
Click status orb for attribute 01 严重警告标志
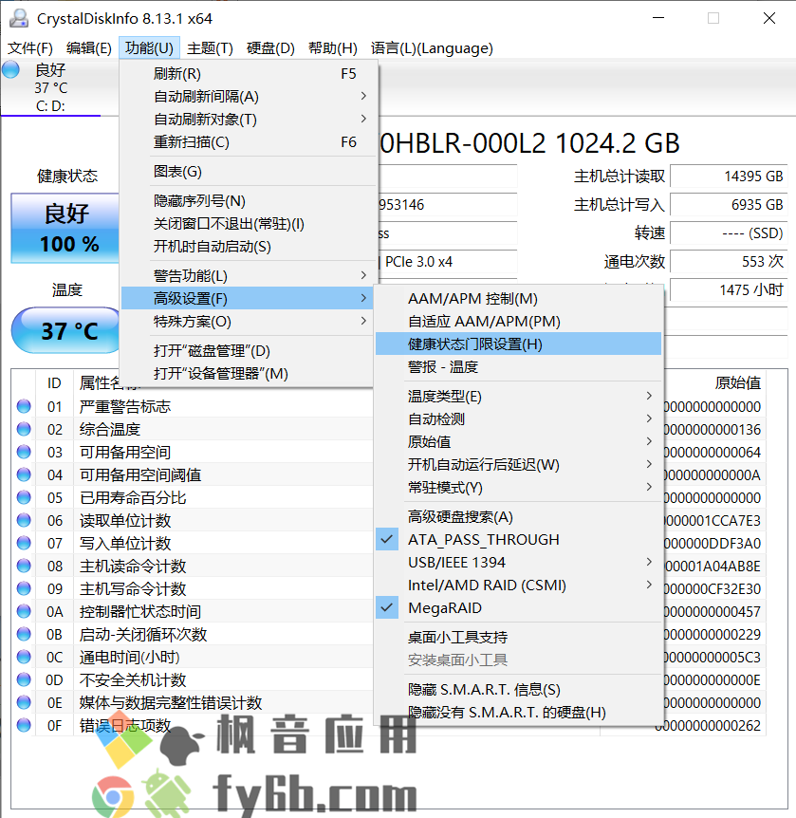point(24,406)
